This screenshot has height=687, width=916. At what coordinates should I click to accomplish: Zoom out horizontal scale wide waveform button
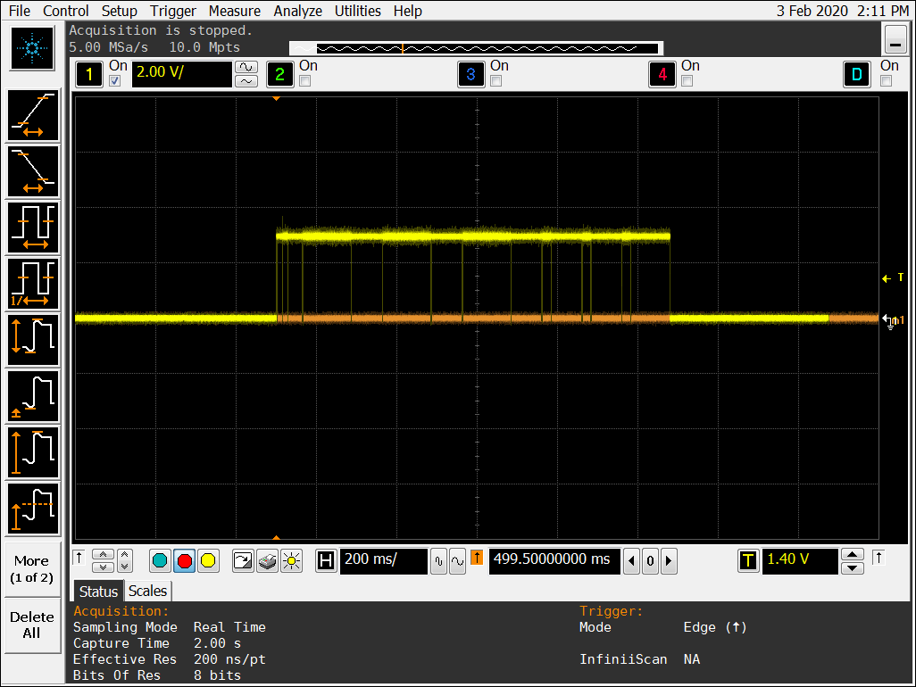tap(457, 561)
